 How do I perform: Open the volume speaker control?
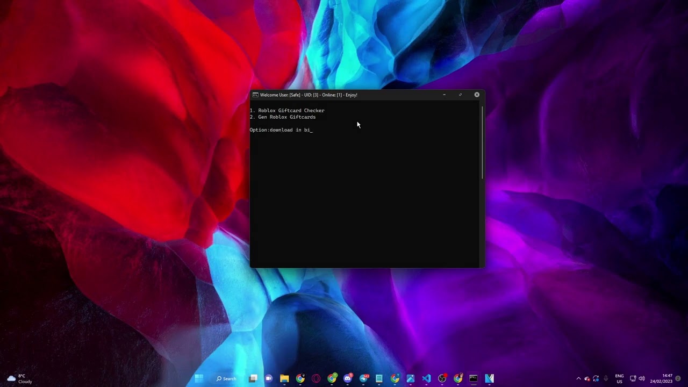(x=642, y=378)
